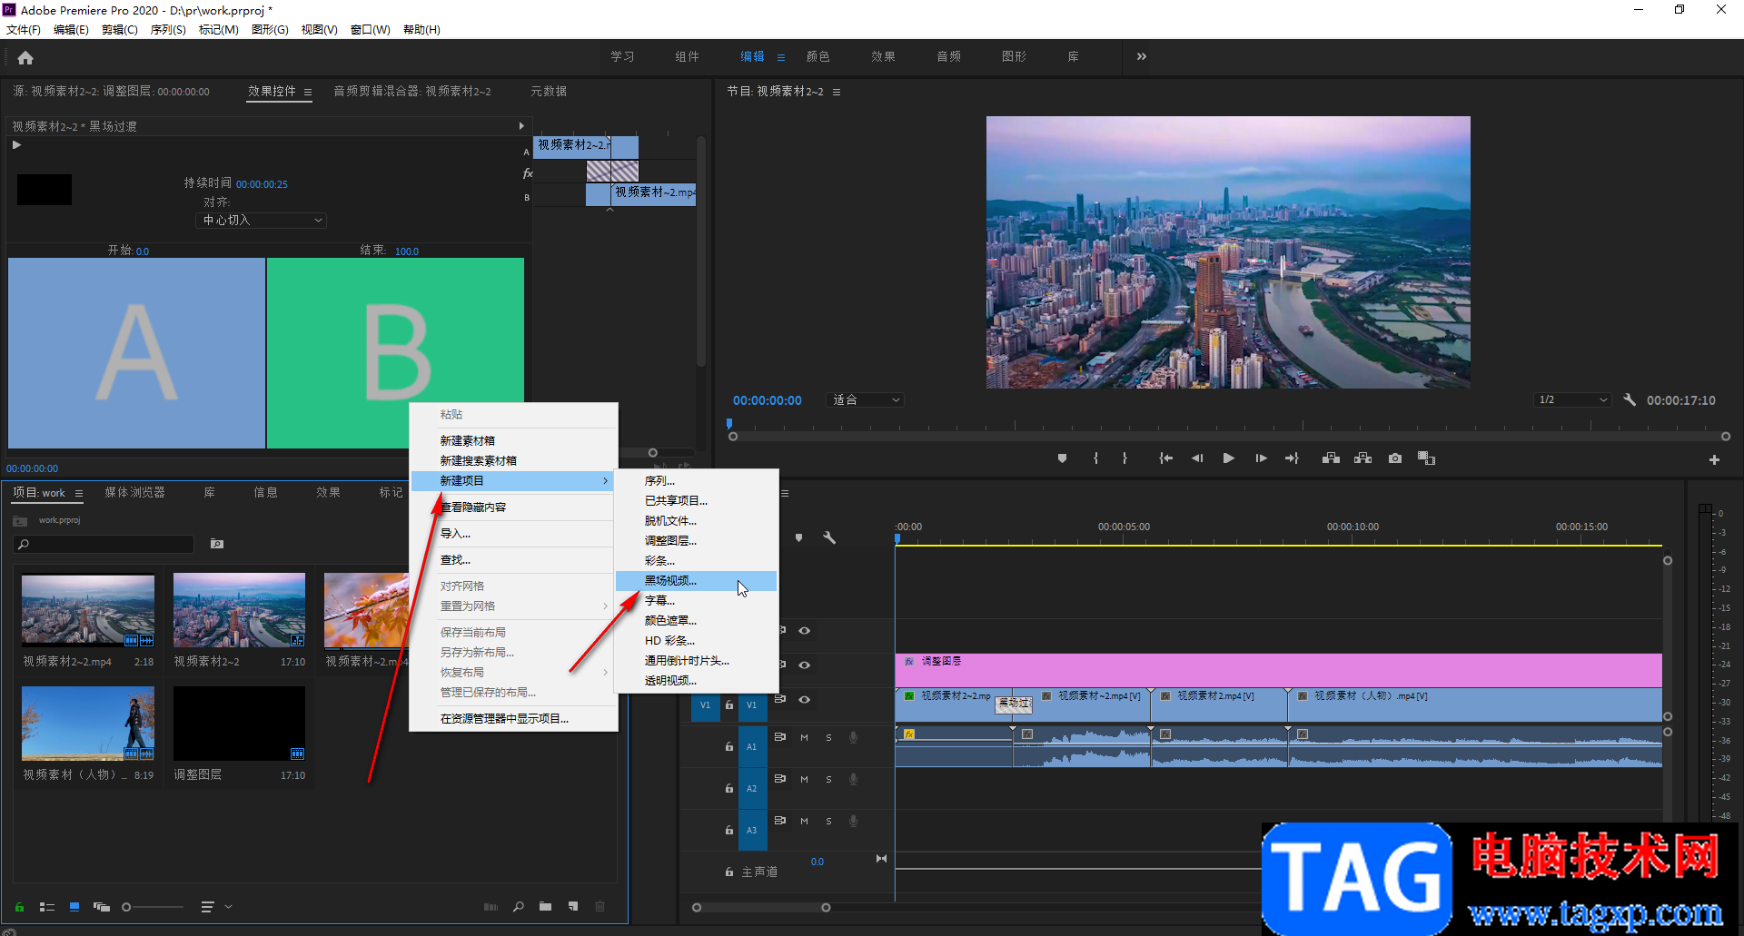The width and height of the screenshot is (1744, 936).
Task: Click the Lift button
Action: click(1331, 458)
